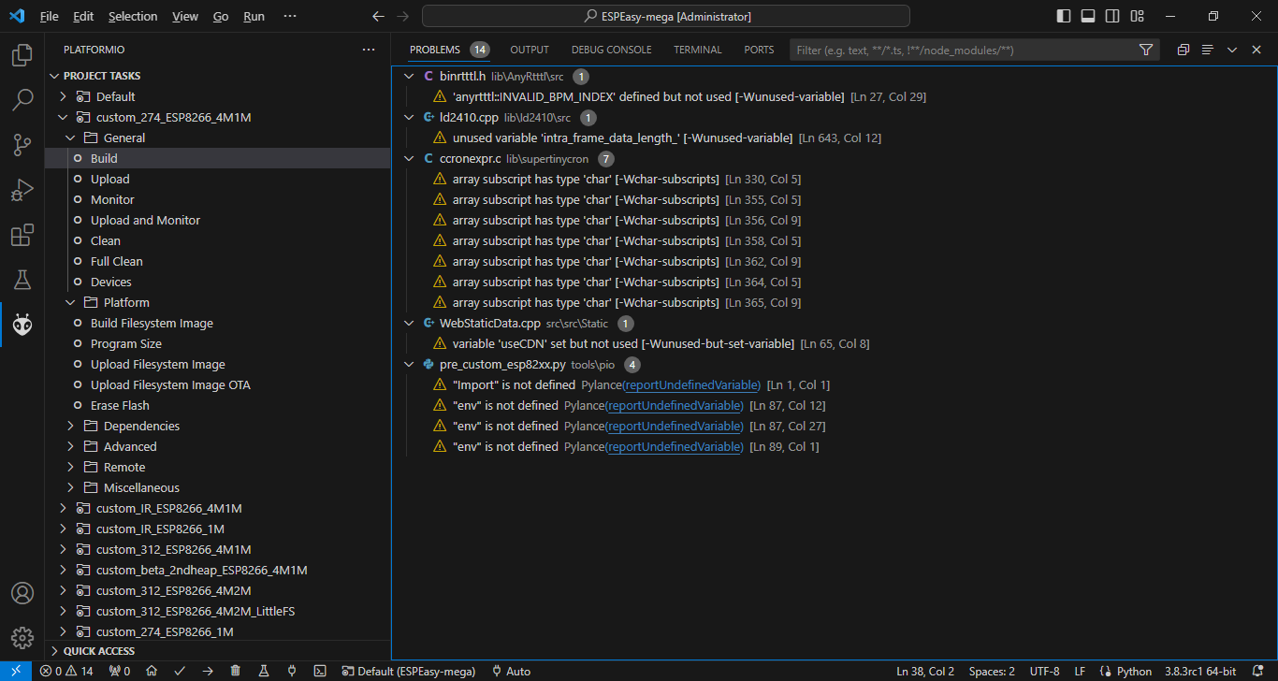The width and height of the screenshot is (1278, 681).
Task: Open the Accounts menu icon
Action: coord(22,593)
